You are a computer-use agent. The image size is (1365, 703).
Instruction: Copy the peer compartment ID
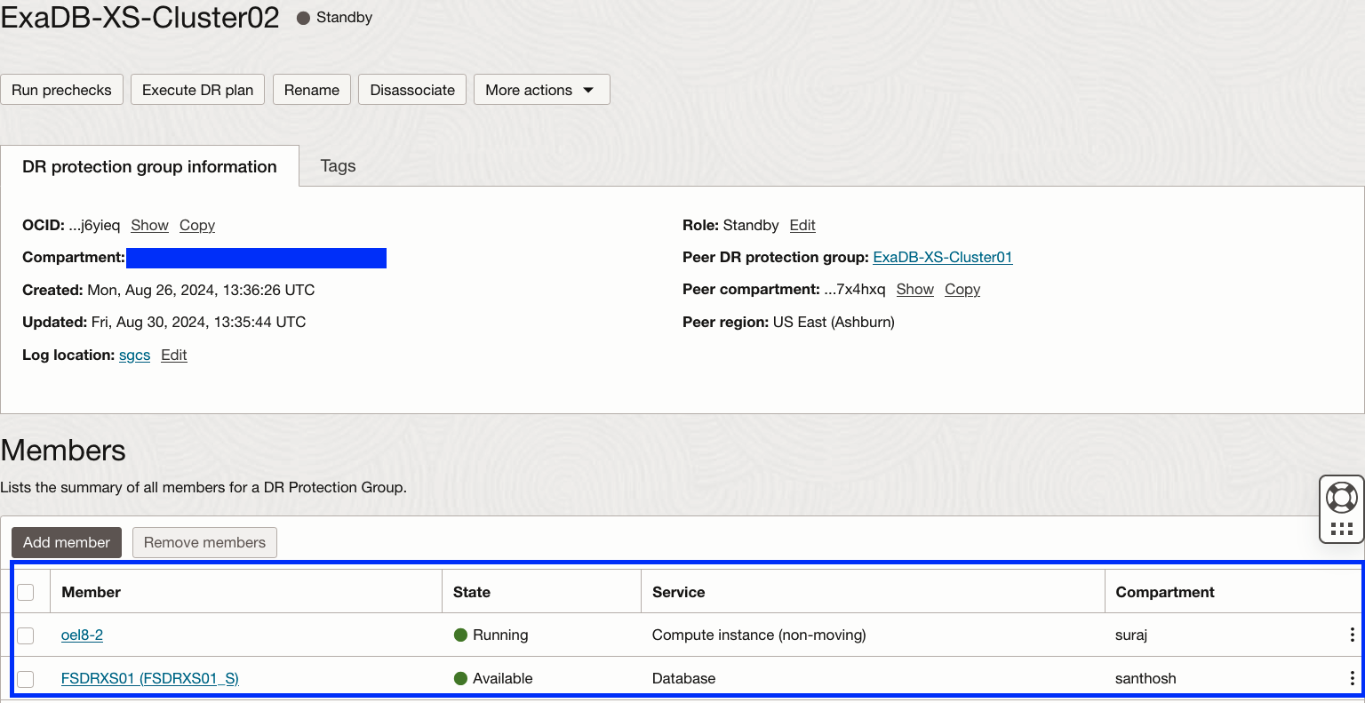click(x=962, y=289)
